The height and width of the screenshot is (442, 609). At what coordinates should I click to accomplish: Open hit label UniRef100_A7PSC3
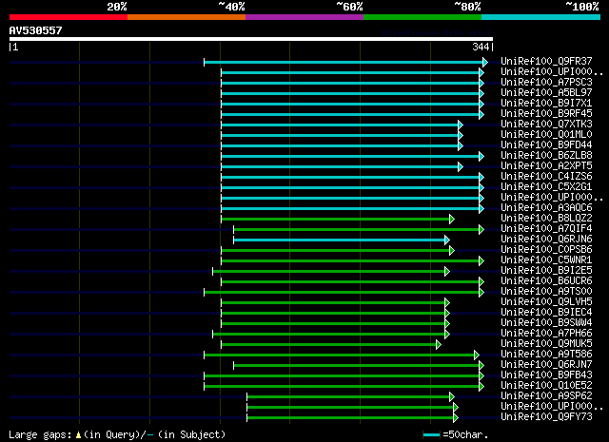546,82
